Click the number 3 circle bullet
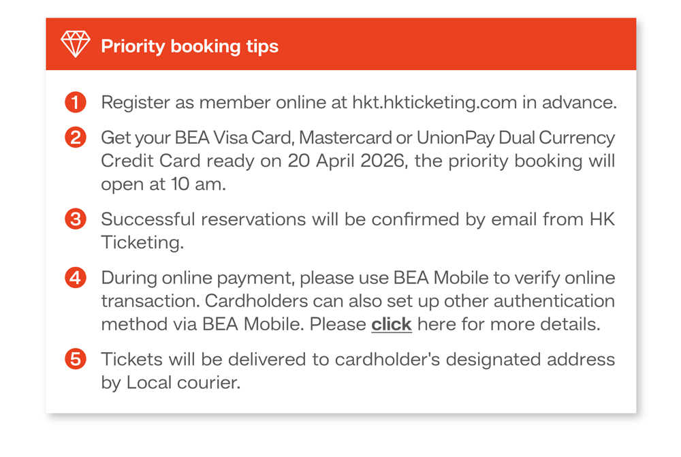 coord(76,219)
